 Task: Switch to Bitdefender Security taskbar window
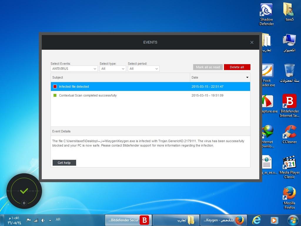128,220
